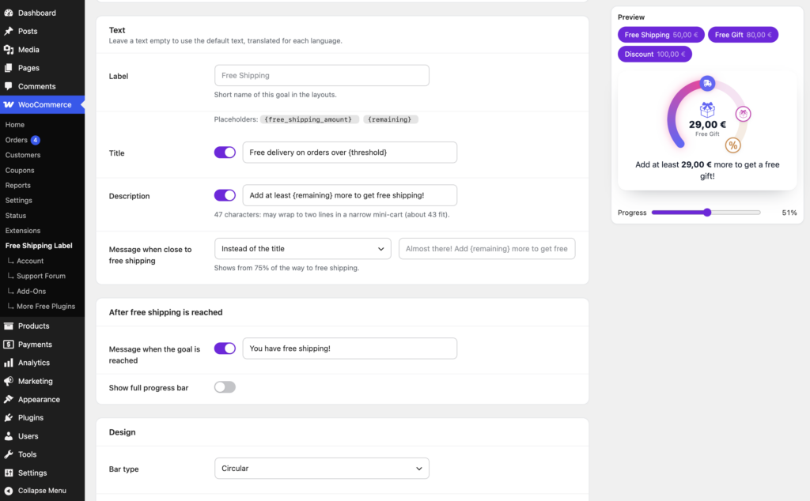Screen dimensions: 810x501
Task: Go to Customers submenu
Action: pos(23,155)
